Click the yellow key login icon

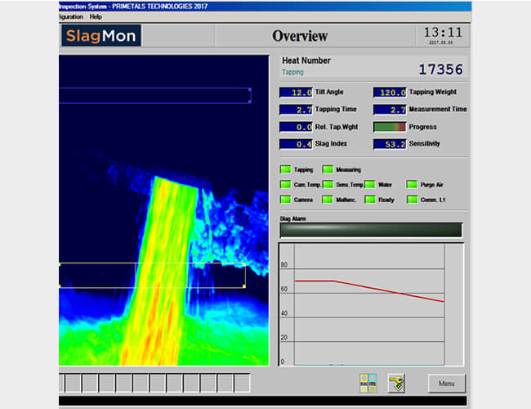point(396,382)
